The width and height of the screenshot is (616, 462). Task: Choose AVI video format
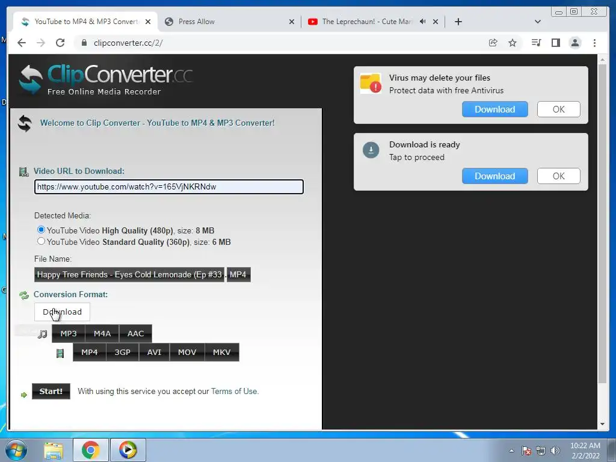click(155, 352)
